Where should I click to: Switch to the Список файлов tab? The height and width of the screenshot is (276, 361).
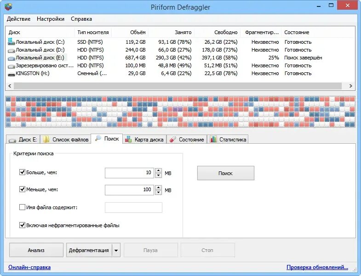tap(66, 140)
